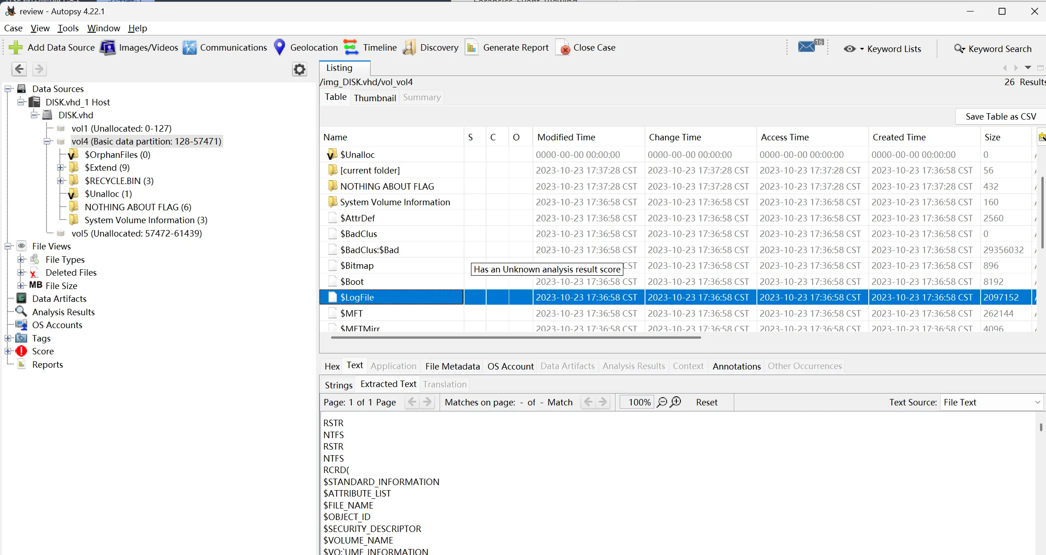
Task: Open the Keyword Lists dropdown
Action: [x=882, y=49]
